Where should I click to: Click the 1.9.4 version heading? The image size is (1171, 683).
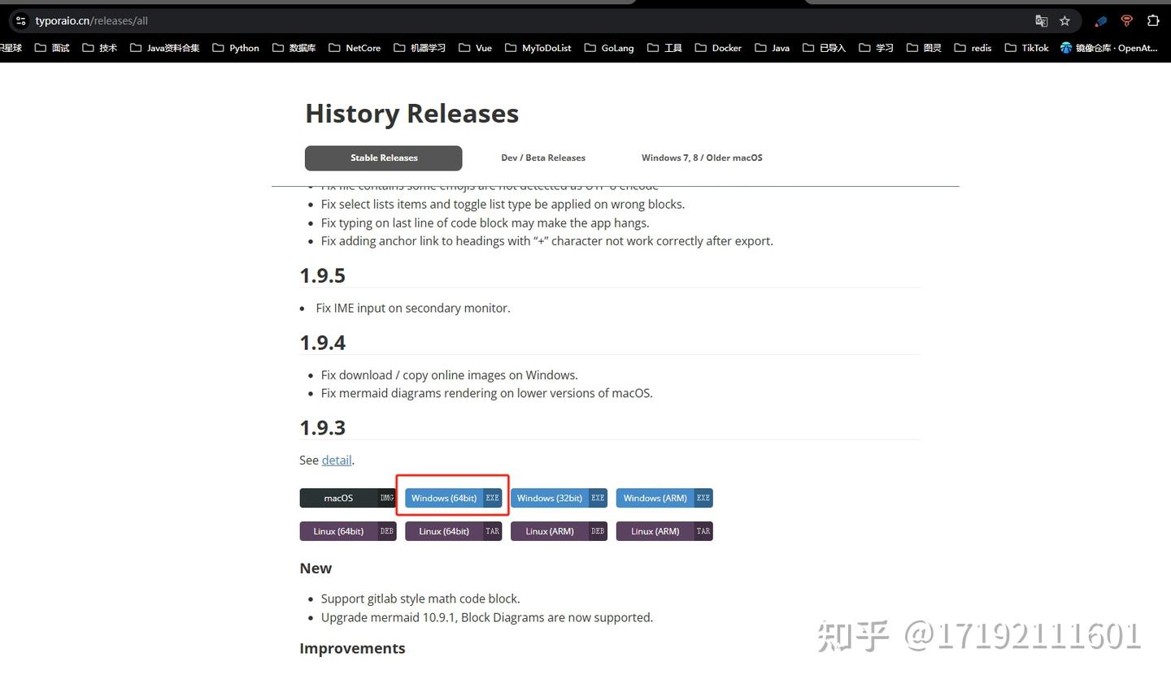[323, 343]
